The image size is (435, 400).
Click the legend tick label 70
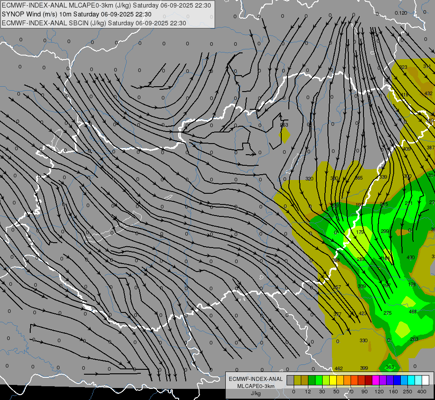[x=351, y=392]
